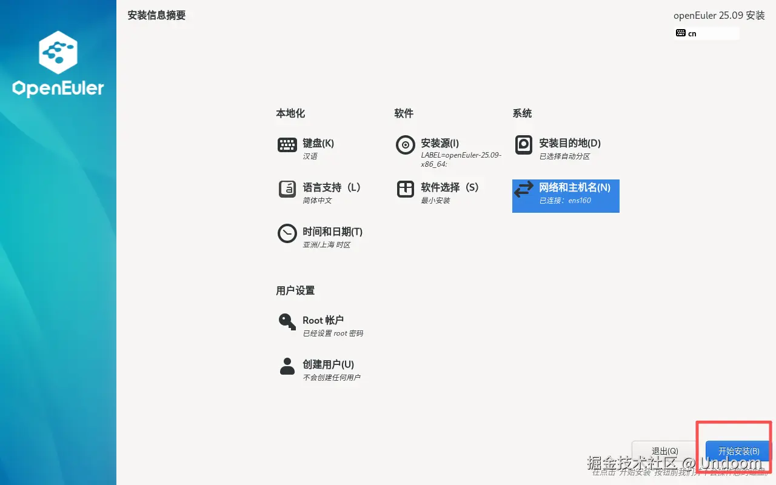Click the 系统 section heading
Screen dimensions: 776x485
point(522,113)
